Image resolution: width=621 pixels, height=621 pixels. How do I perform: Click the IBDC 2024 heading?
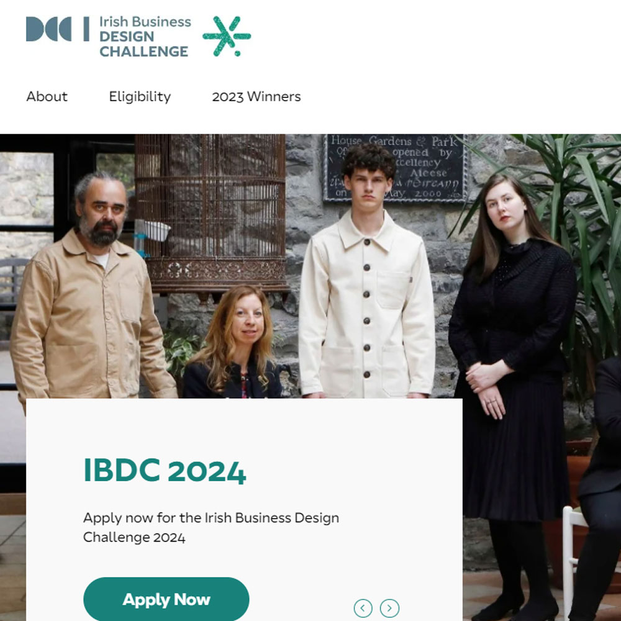point(165,471)
